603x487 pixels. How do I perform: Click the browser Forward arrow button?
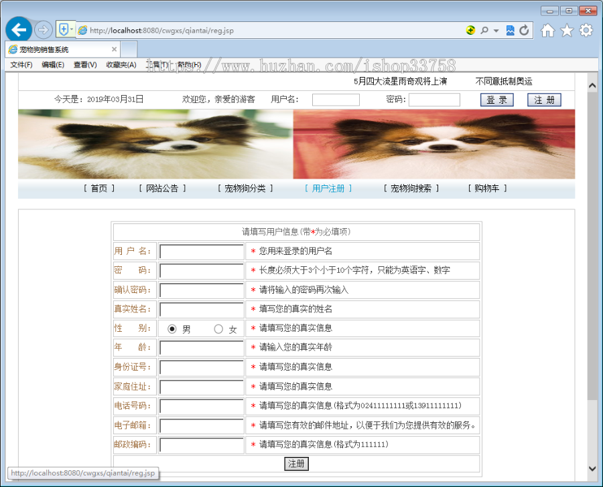[x=43, y=30]
